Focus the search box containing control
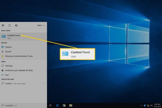This screenshot has height=108, width=162. 23,106
